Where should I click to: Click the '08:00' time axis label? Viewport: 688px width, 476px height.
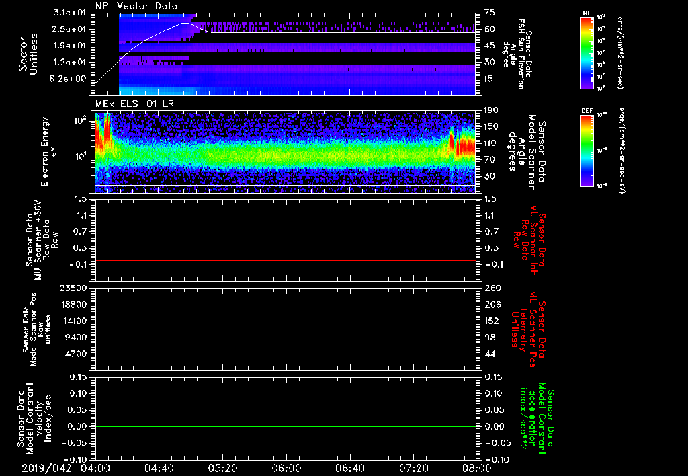click(476, 468)
